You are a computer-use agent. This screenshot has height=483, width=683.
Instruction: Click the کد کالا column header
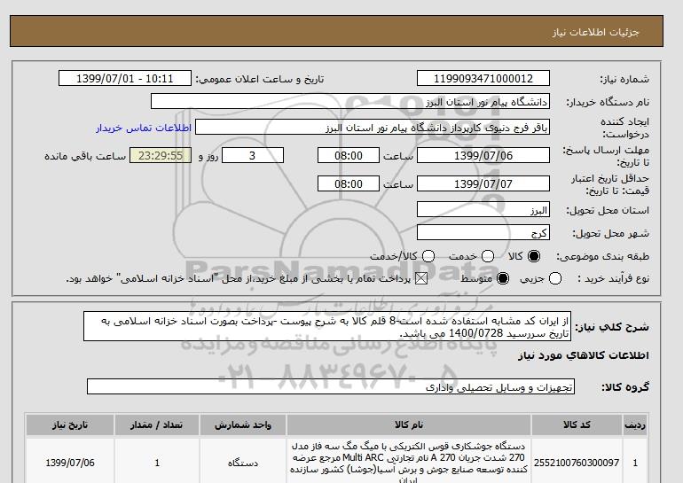tap(577, 425)
